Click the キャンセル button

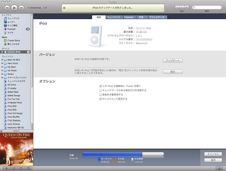(x=213, y=154)
